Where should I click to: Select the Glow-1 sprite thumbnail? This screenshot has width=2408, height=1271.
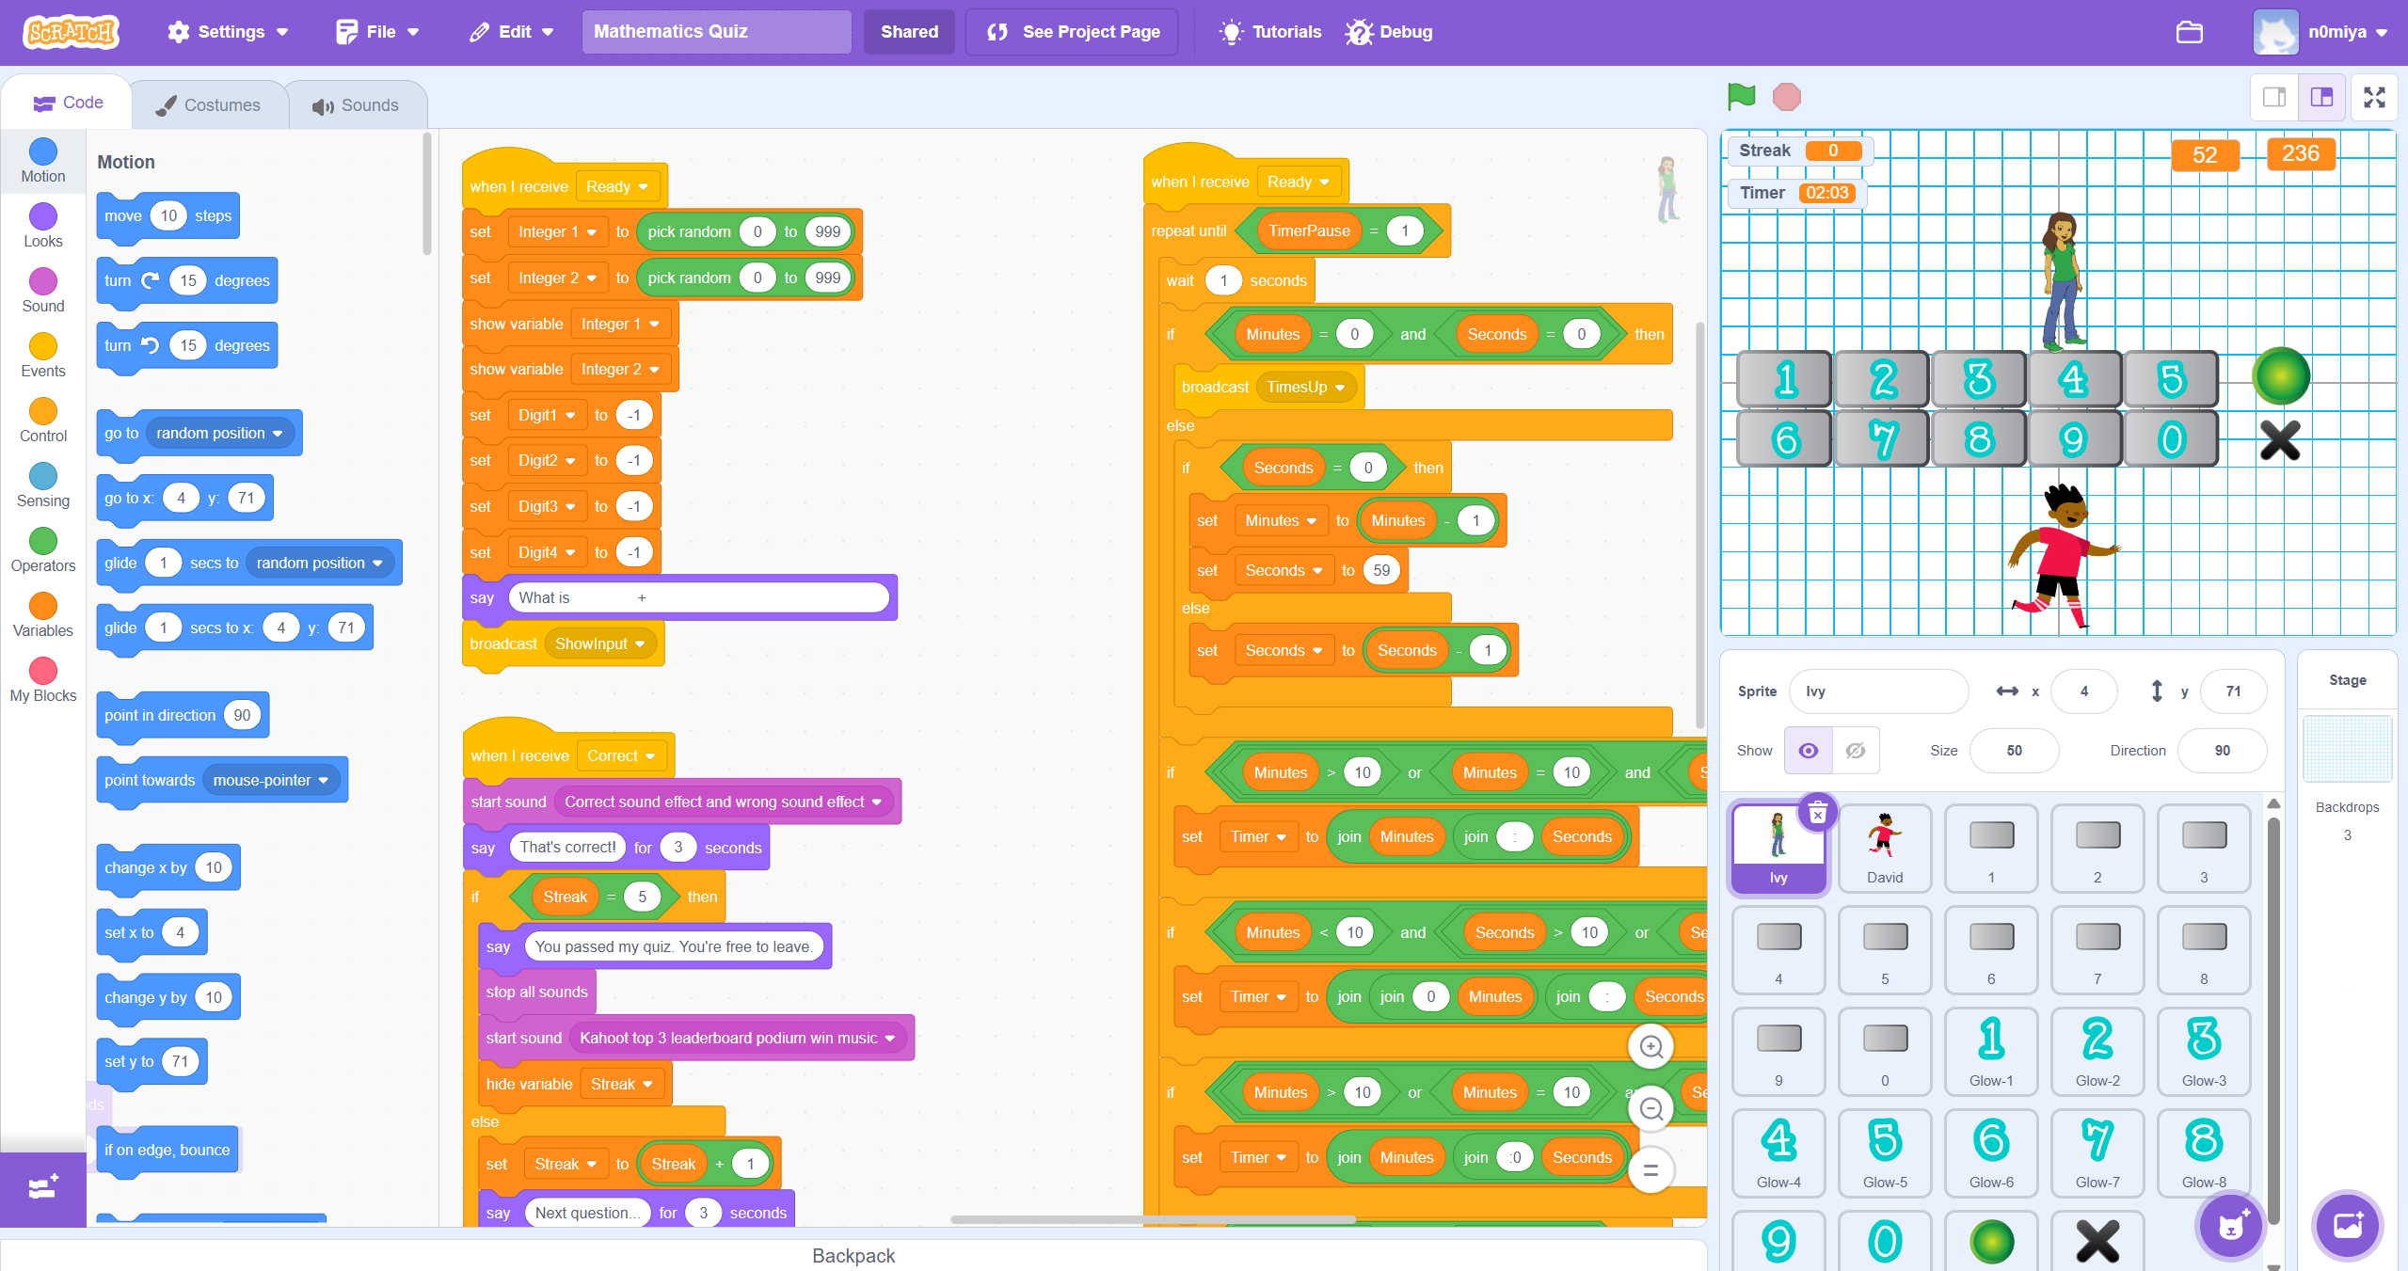tap(1990, 1051)
